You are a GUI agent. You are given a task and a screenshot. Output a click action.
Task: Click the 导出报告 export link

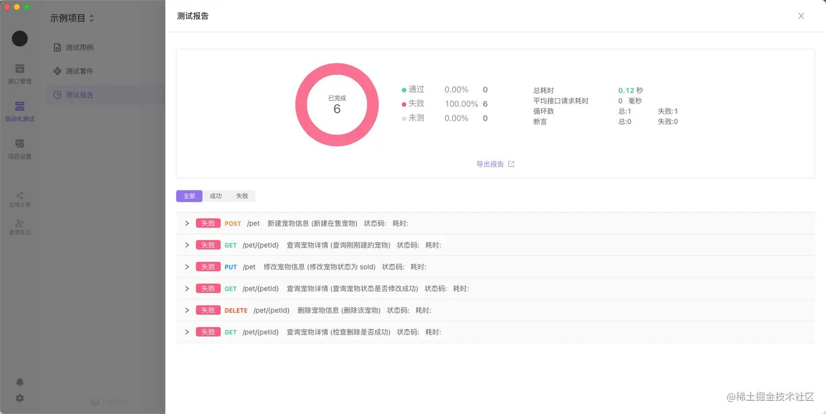point(491,164)
